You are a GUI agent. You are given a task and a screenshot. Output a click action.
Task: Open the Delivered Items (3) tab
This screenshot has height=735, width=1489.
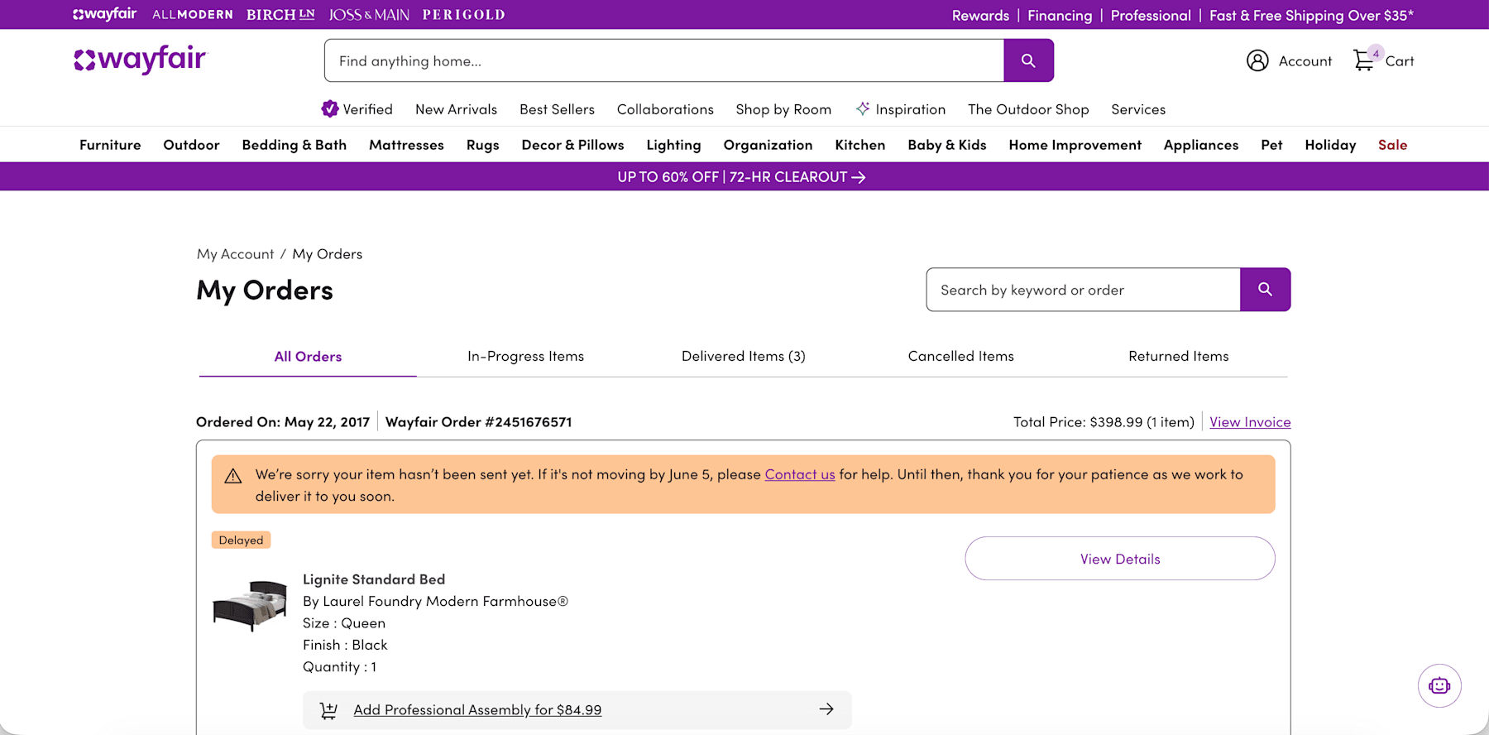pyautogui.click(x=743, y=357)
